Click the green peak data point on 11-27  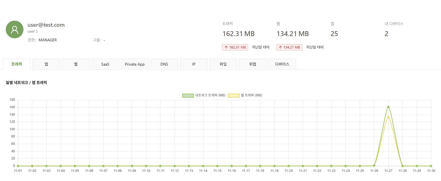pyautogui.click(x=388, y=107)
